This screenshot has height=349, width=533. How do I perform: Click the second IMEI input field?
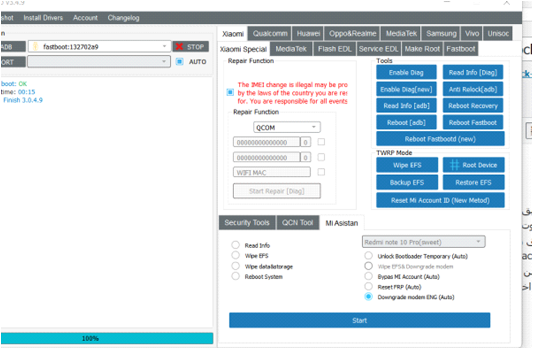pos(266,157)
